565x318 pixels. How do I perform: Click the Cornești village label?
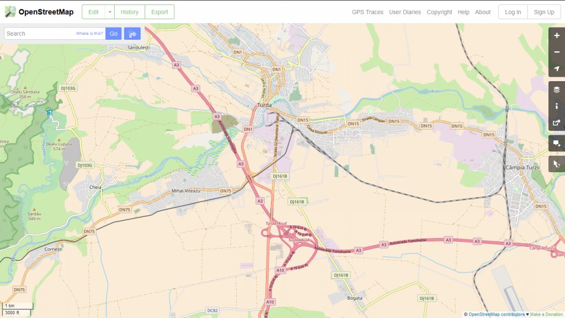(x=54, y=249)
